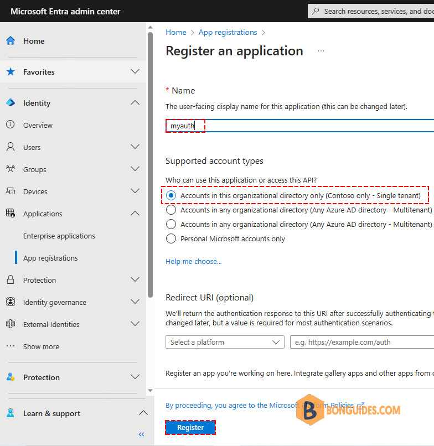Expand the Identity governance chevron
Screen dimensions: 434x446
(135, 302)
